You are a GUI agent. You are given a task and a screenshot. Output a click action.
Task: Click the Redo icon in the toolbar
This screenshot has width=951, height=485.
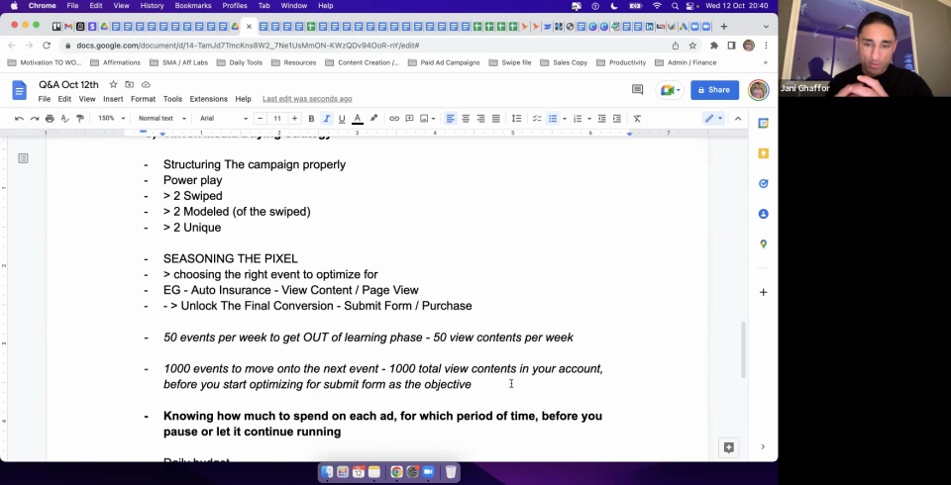pyautogui.click(x=35, y=118)
